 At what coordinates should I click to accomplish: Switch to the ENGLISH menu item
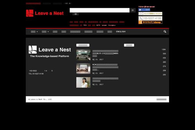[121, 32]
